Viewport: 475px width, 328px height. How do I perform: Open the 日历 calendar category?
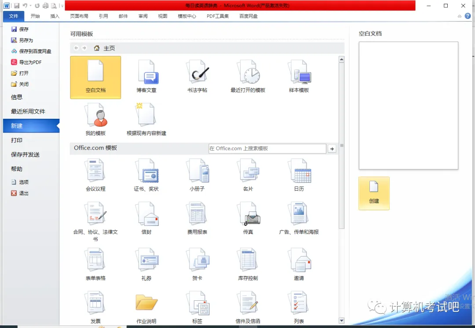[x=299, y=175]
